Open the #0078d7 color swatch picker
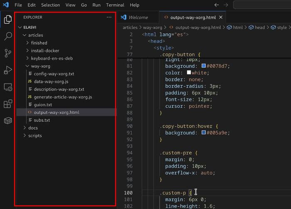The image size is (291, 209). pyautogui.click(x=204, y=66)
